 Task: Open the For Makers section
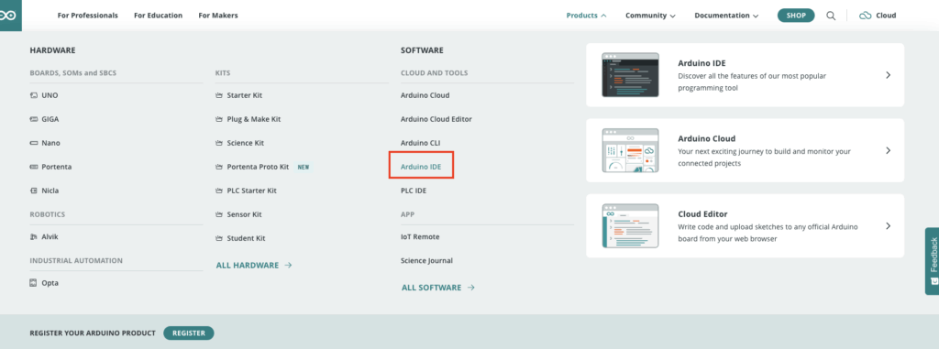pyautogui.click(x=218, y=16)
